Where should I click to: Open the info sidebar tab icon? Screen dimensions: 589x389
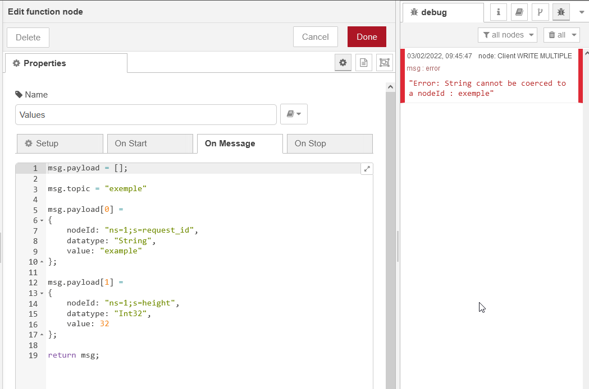pyautogui.click(x=499, y=12)
